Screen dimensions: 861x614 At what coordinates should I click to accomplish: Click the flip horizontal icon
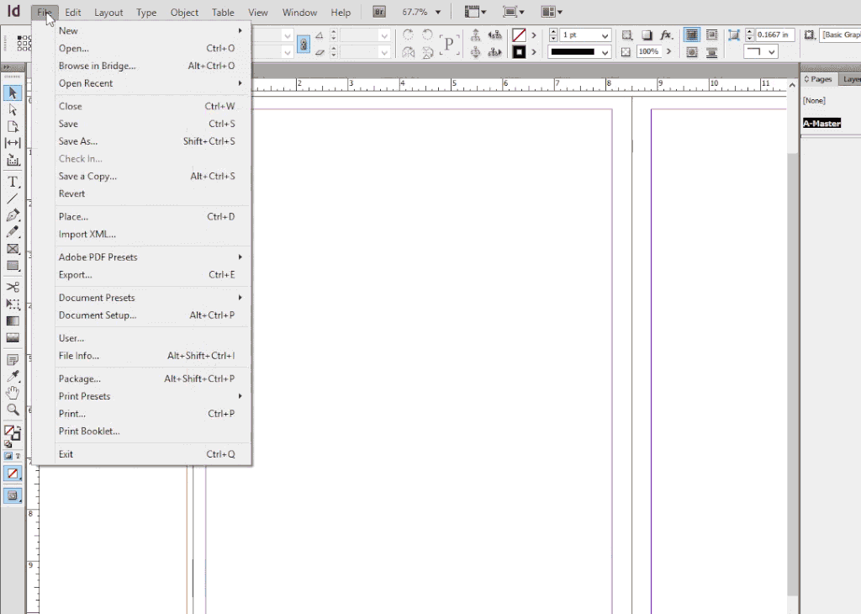click(x=408, y=52)
